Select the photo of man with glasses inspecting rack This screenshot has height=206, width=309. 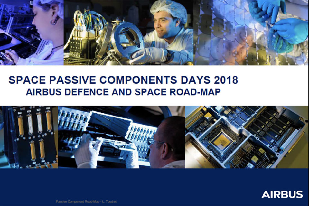pyautogui.click(x=122, y=137)
